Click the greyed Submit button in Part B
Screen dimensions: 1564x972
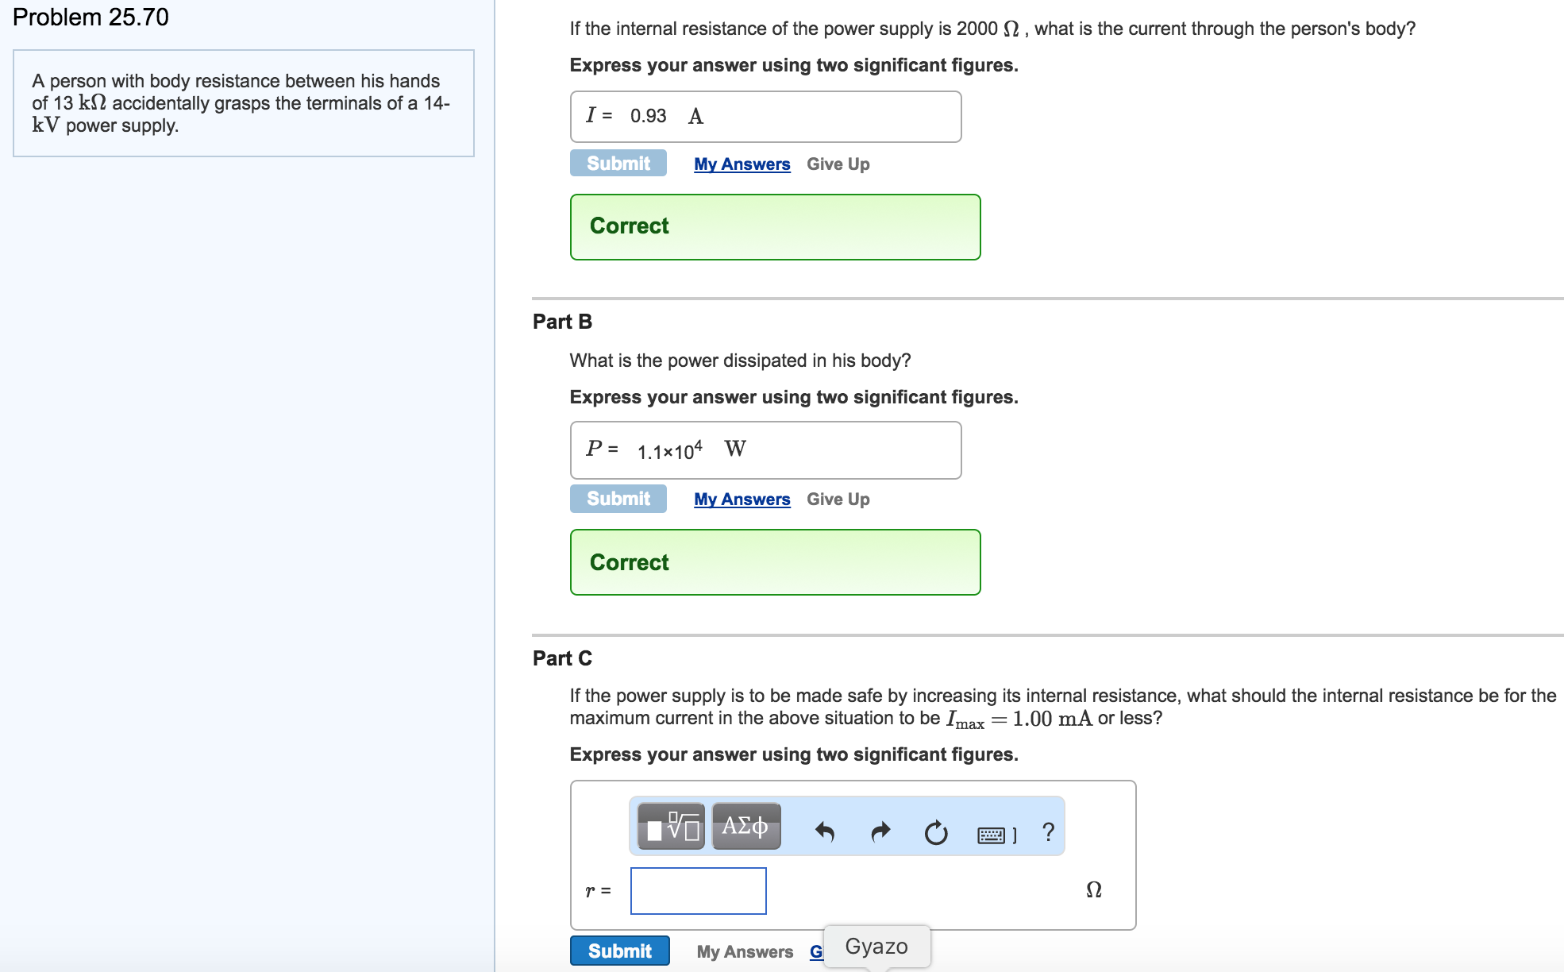pyautogui.click(x=618, y=499)
